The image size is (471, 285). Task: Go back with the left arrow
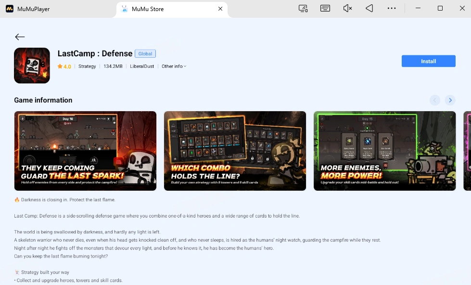[x=20, y=37]
